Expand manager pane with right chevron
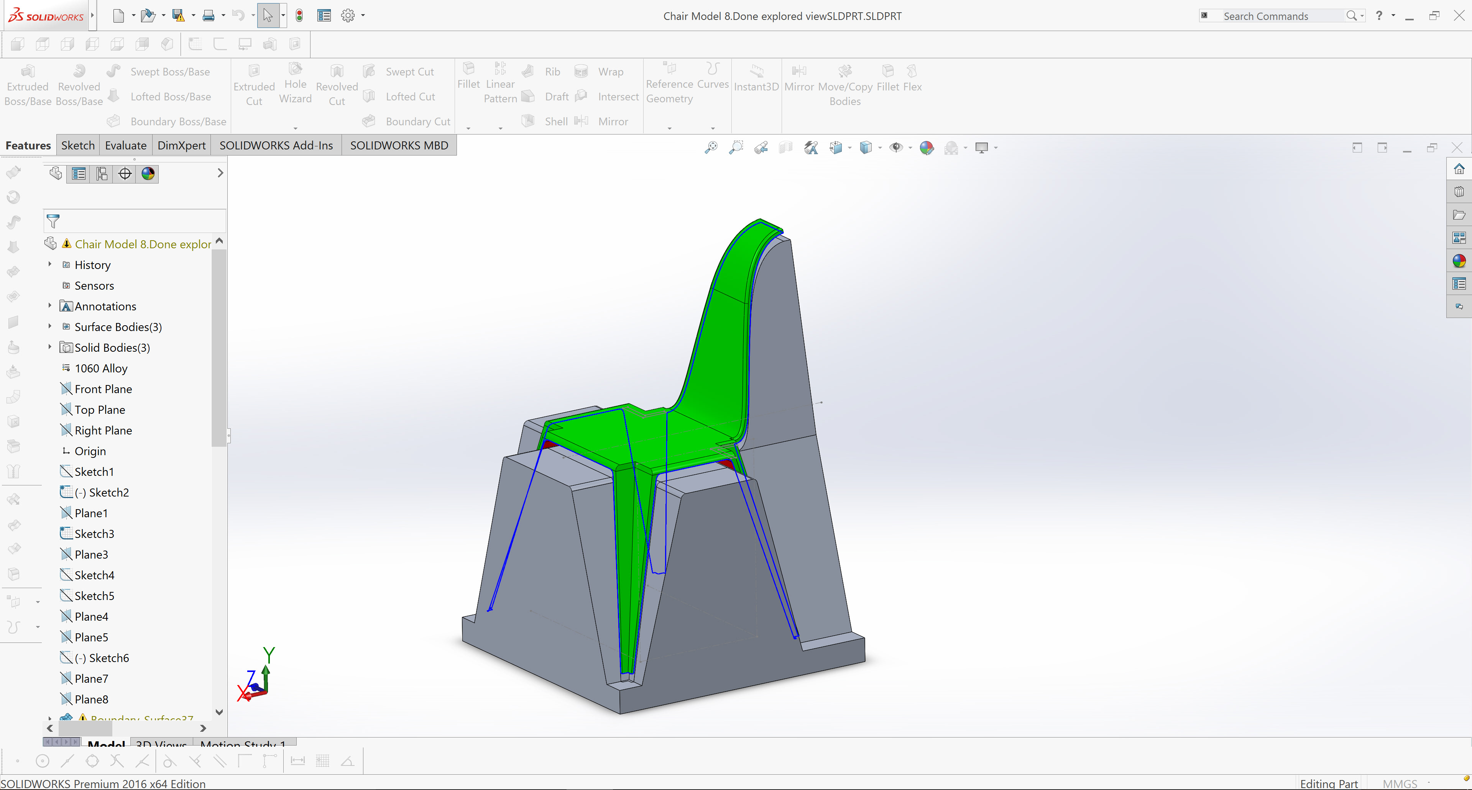The width and height of the screenshot is (1472, 790). [x=220, y=172]
